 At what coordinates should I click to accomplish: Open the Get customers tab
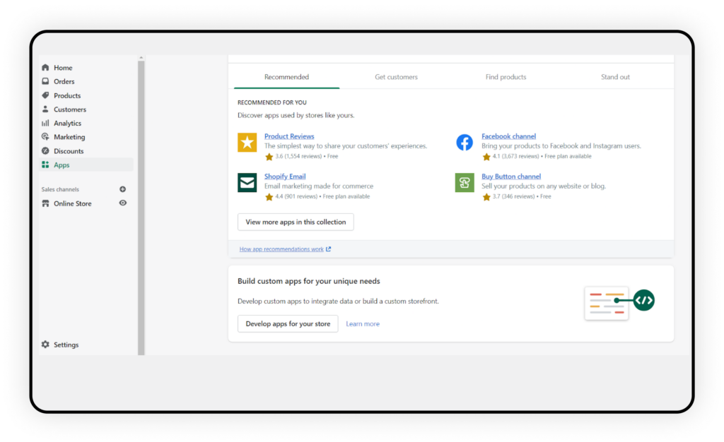pos(396,77)
